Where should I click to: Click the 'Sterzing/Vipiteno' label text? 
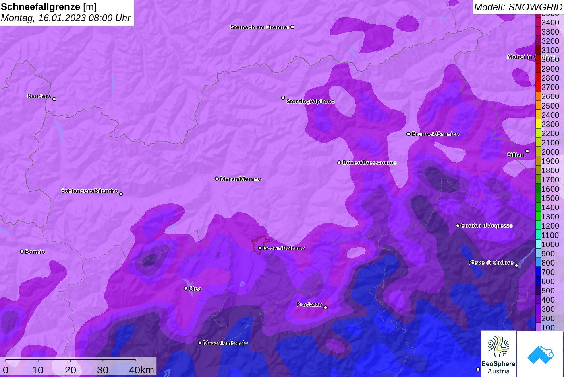(x=310, y=101)
